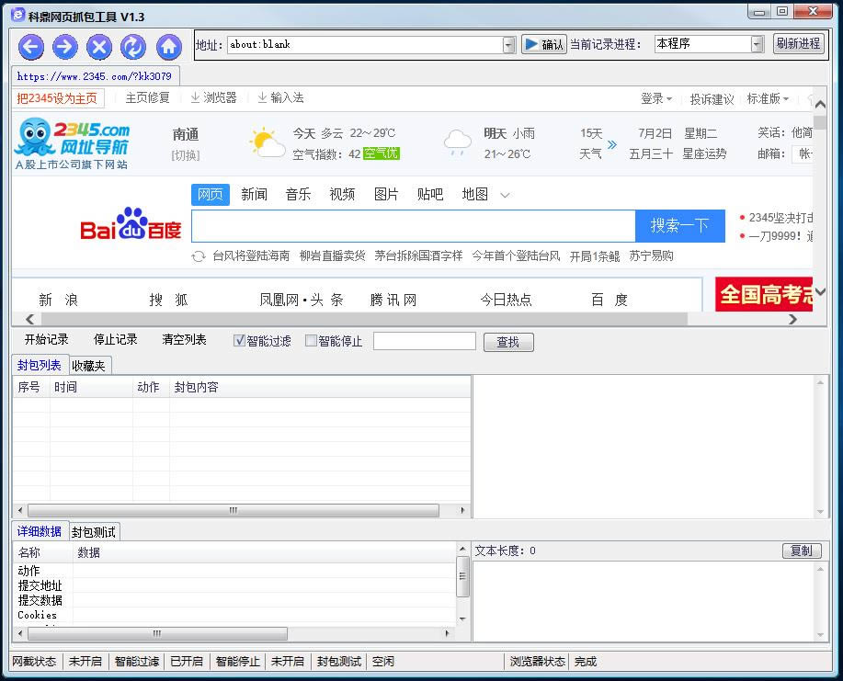
Task: Expand the address bar dropdown
Action: (508, 44)
